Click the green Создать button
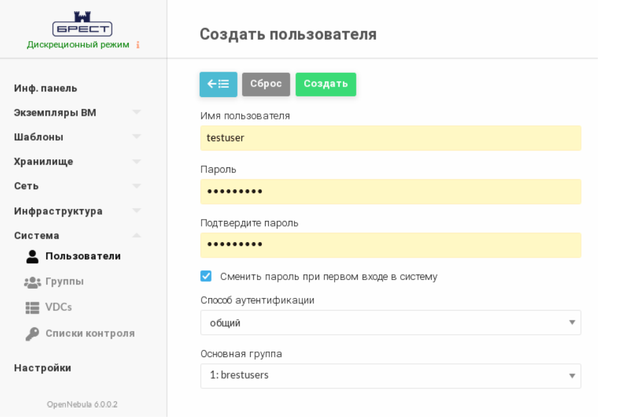The image size is (619, 420). click(x=326, y=84)
